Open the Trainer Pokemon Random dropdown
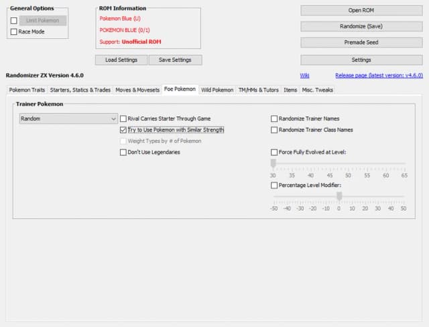The width and height of the screenshot is (429, 327). [x=68, y=119]
